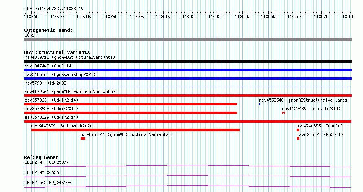Click the 11078k ruler position

(84, 16)
